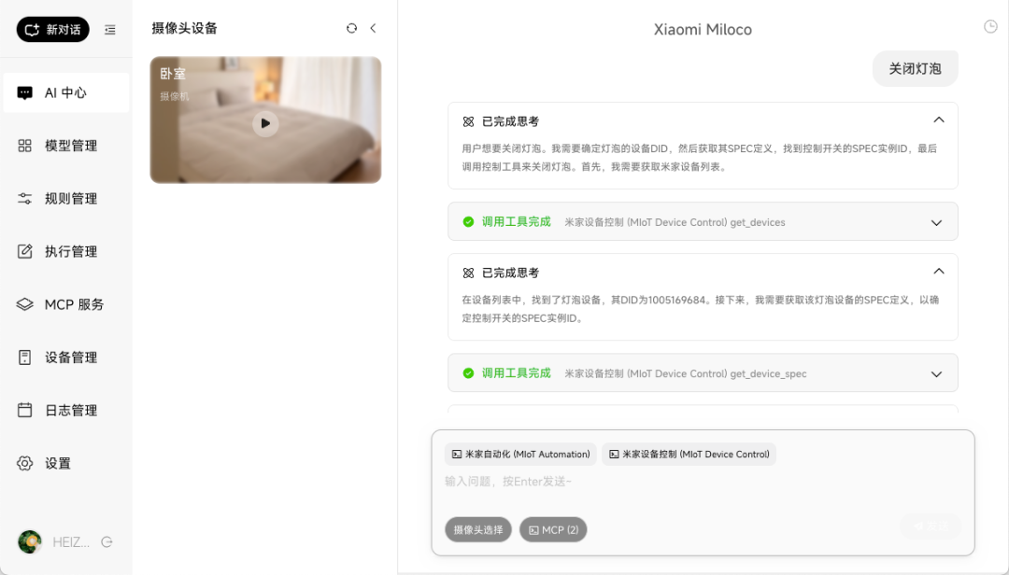Open the MCP 服务 panel
The height and width of the screenshot is (575, 1009).
click(x=65, y=303)
